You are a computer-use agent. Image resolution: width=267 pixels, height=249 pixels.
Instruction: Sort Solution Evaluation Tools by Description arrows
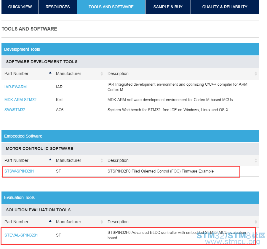(x=256, y=222)
